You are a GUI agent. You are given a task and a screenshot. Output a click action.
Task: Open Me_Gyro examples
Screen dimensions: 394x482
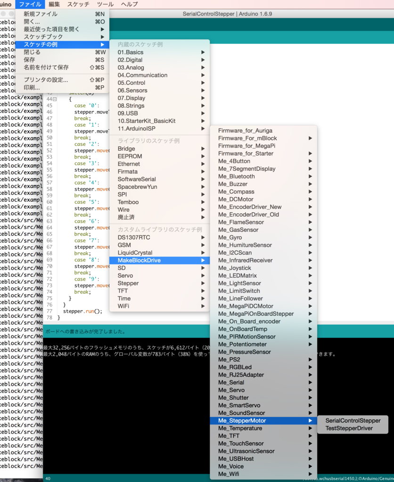click(263, 237)
